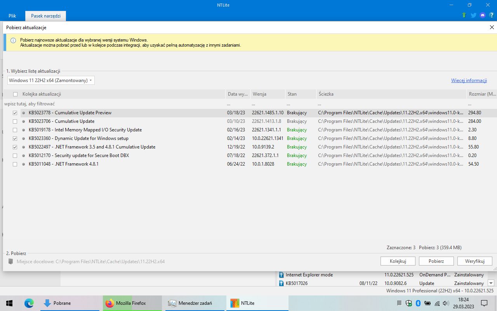This screenshot has width=497, height=311.
Task: Switch to the Pasek narzędzi tab
Action: 45,16
